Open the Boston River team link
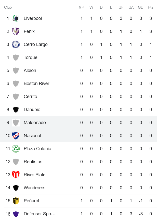Screen dimensions: 157x222 coord(36,84)
